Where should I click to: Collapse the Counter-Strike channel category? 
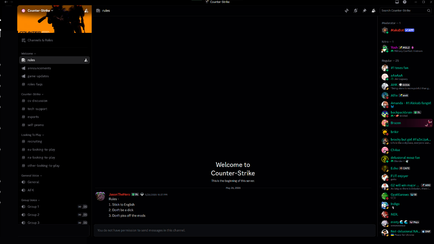pos(32,94)
